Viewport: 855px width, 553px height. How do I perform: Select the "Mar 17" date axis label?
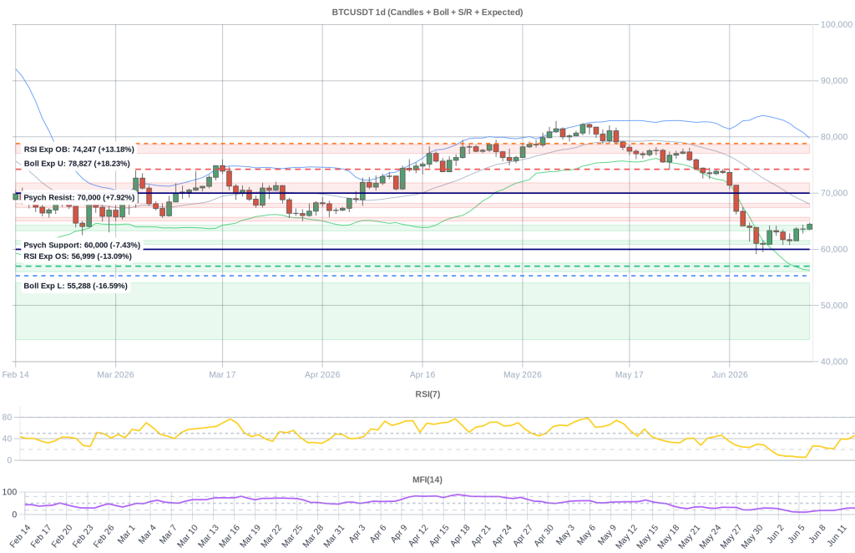pyautogui.click(x=222, y=375)
